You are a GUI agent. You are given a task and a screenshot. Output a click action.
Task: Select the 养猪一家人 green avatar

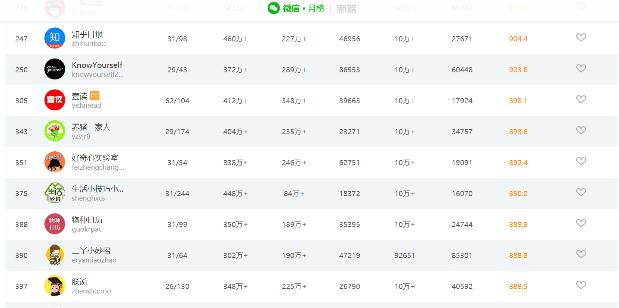[55, 131]
